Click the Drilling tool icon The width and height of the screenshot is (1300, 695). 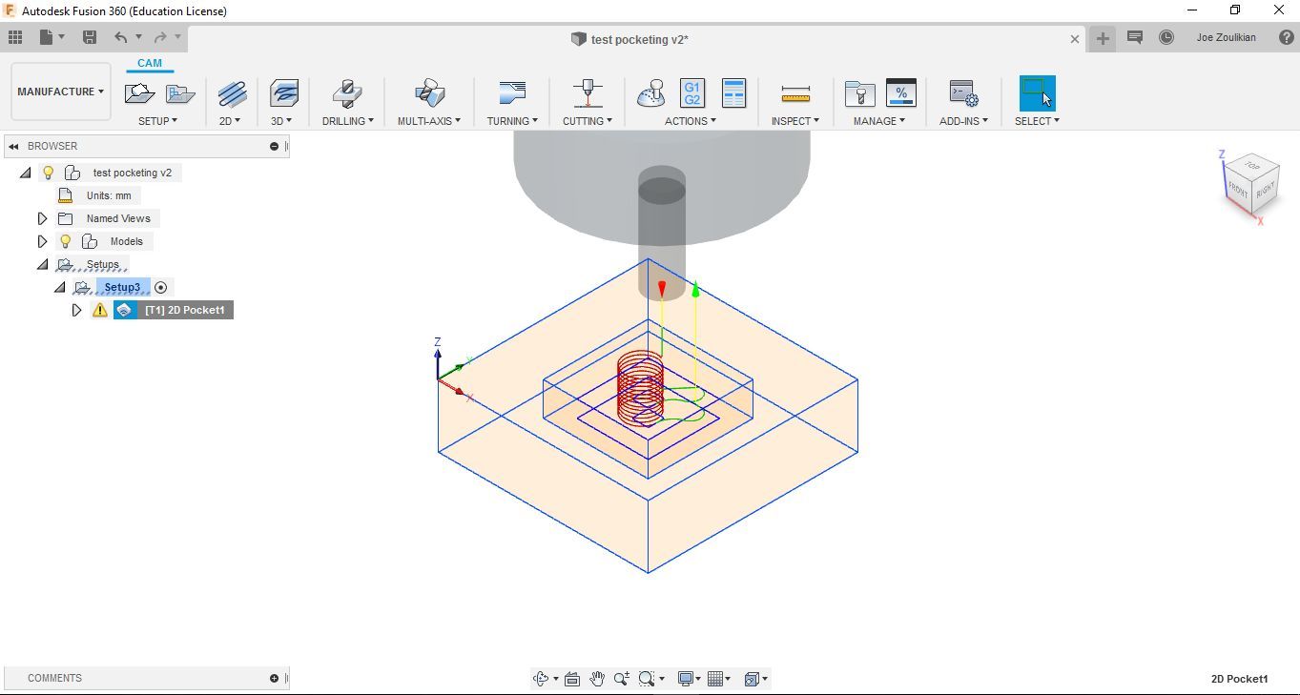point(347,93)
